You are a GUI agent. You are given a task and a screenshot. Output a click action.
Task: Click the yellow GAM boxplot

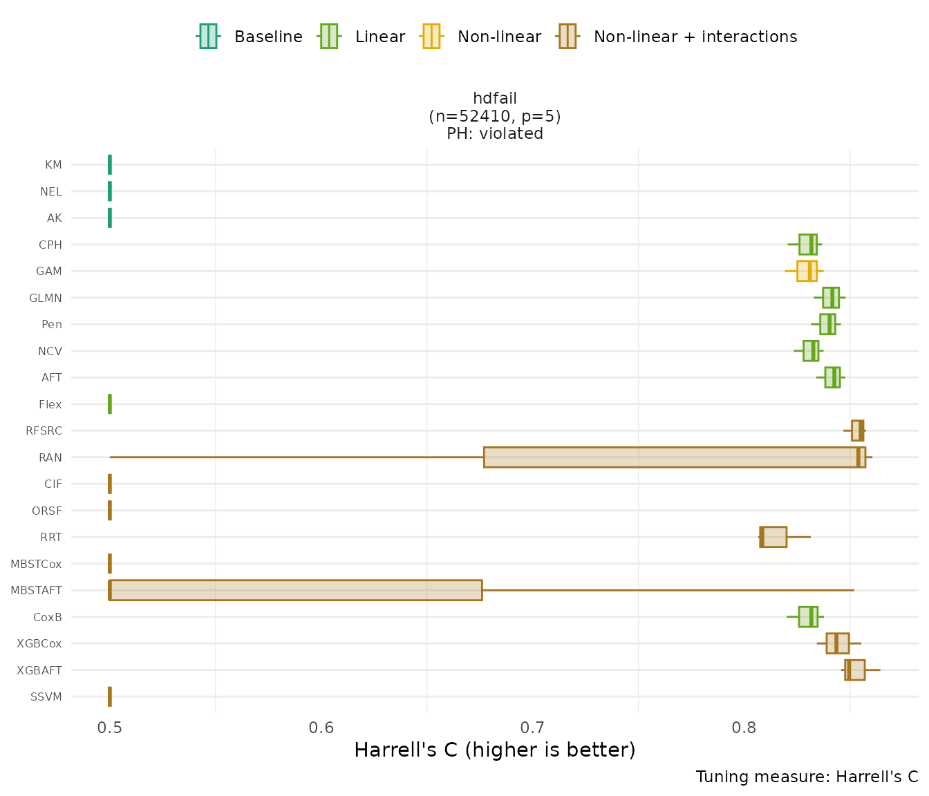coord(806,271)
